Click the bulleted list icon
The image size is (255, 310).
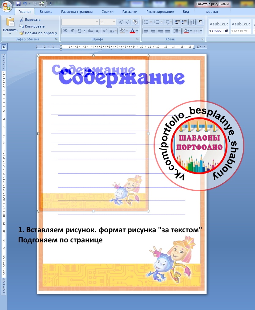coord(146,22)
